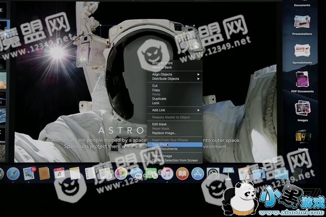Open the brown Contacts book in Dock

[x=44, y=173]
